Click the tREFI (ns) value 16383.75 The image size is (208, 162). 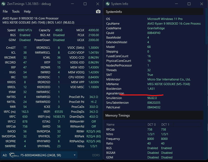[x=59, y=117]
